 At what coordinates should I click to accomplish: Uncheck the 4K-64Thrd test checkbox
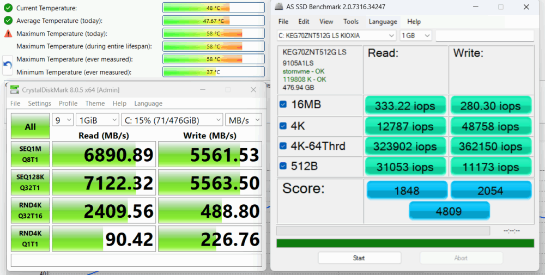pyautogui.click(x=283, y=146)
